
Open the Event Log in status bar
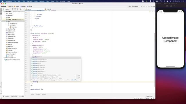coord(149,96)
